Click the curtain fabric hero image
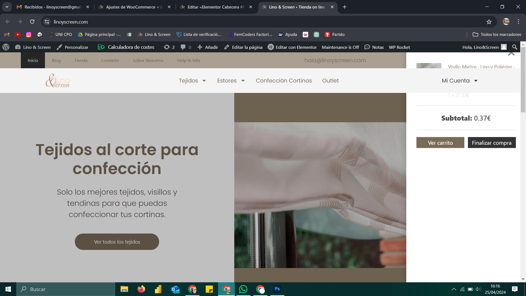The height and width of the screenshot is (296, 526). 320,195
